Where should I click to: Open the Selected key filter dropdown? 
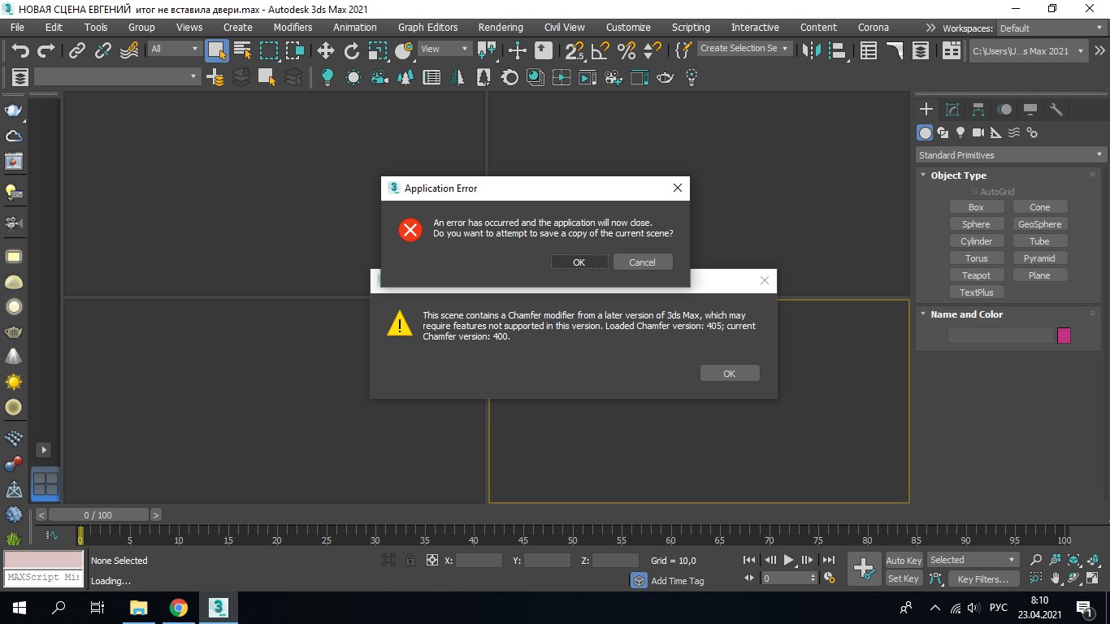click(973, 560)
